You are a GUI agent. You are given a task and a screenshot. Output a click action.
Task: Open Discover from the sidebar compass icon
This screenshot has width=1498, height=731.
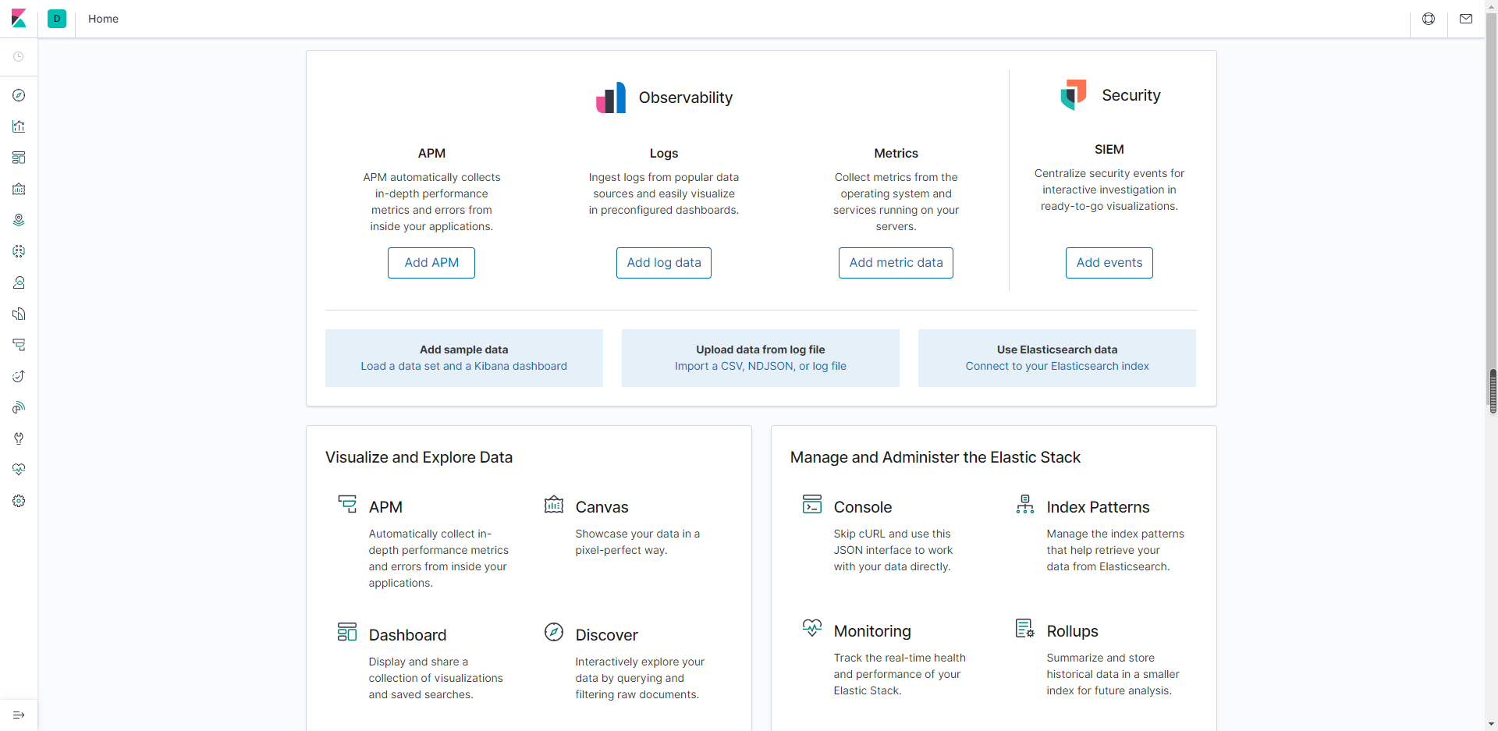tap(19, 95)
